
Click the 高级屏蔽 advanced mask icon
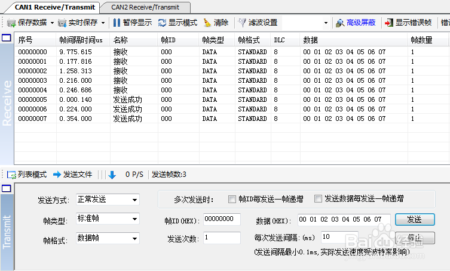340,23
